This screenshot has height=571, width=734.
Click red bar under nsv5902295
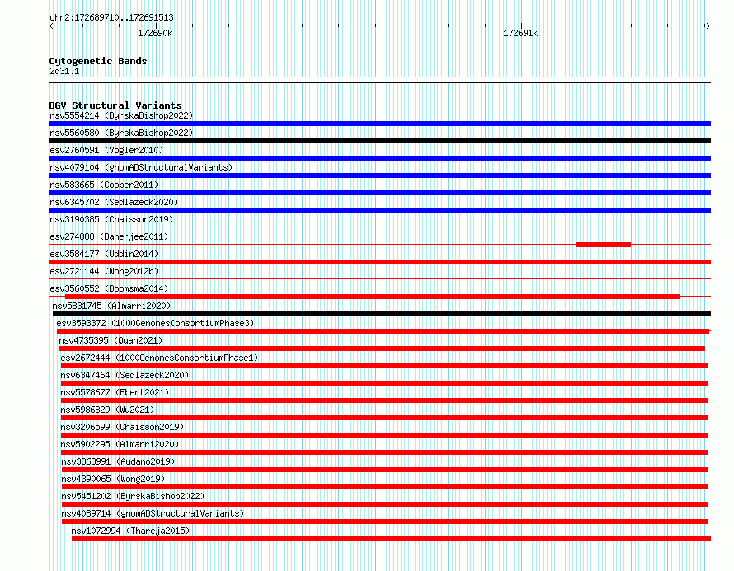(x=384, y=452)
